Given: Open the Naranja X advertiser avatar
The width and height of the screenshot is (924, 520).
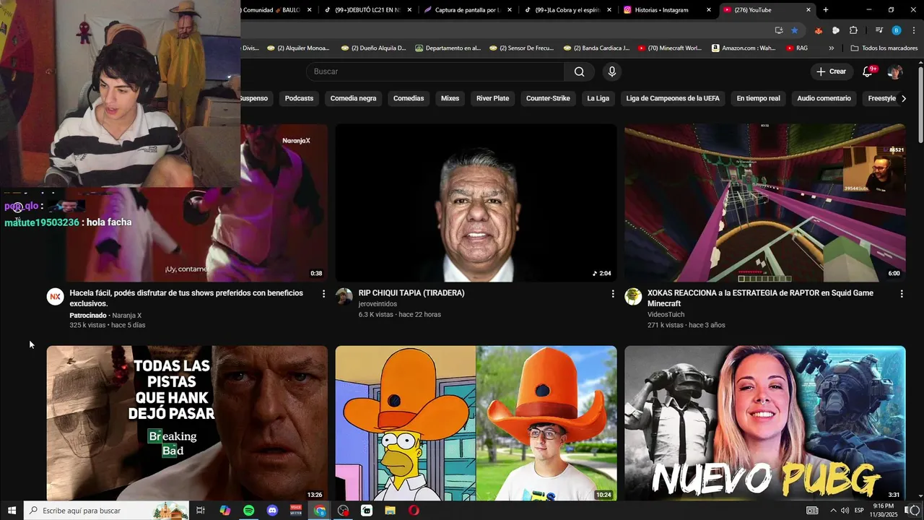Looking at the screenshot, I should [x=56, y=297].
